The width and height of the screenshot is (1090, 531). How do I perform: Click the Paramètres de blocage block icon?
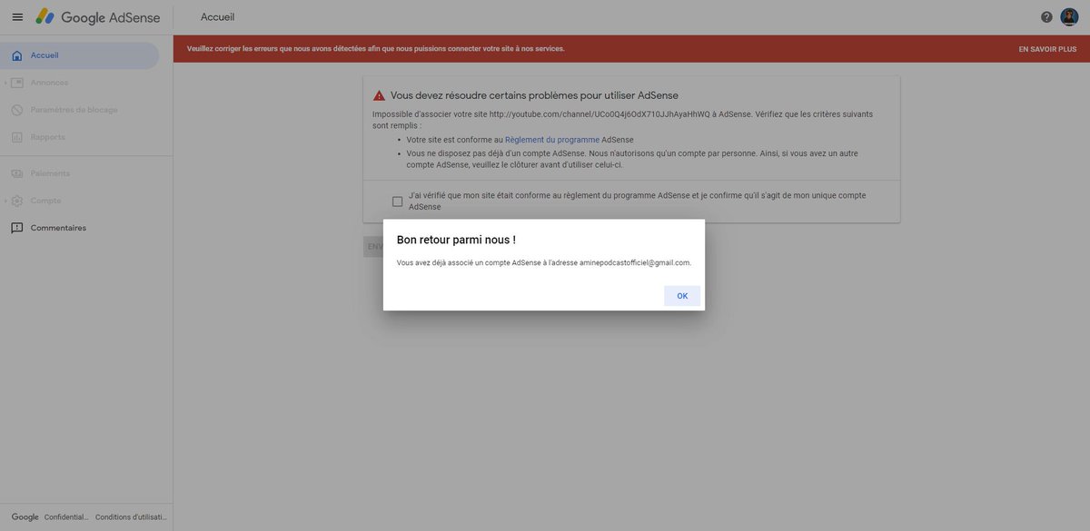[17, 110]
